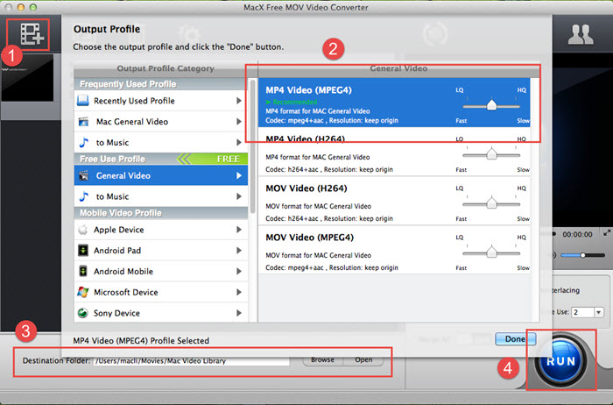Select Android Mobile category
The height and width of the screenshot is (405, 613).
pos(160,271)
